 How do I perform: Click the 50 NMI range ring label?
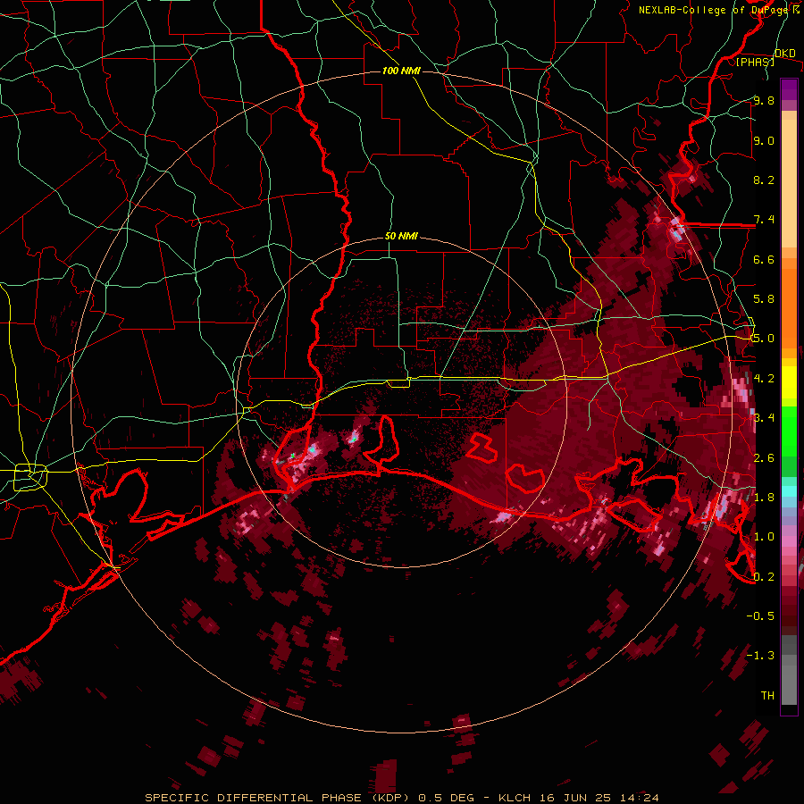[x=401, y=237]
